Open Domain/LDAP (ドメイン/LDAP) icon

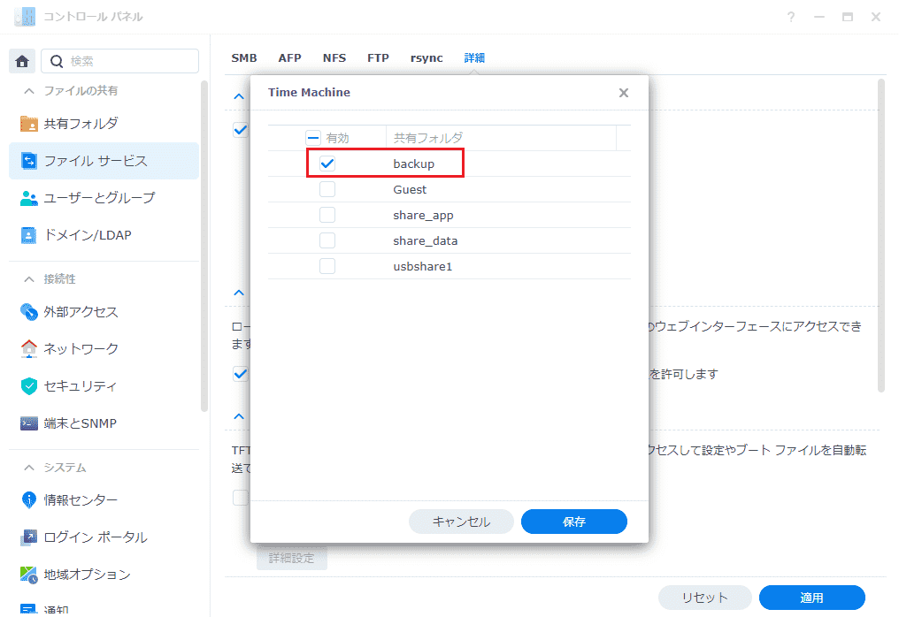click(28, 235)
